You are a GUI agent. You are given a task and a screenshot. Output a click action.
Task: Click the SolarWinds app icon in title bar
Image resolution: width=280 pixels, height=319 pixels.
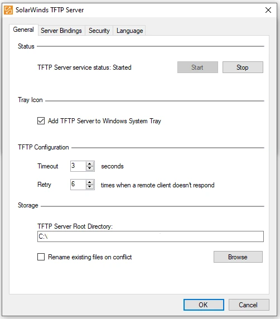8,10
